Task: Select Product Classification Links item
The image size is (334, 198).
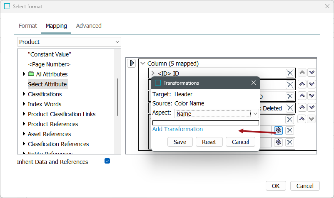Action: 62,114
